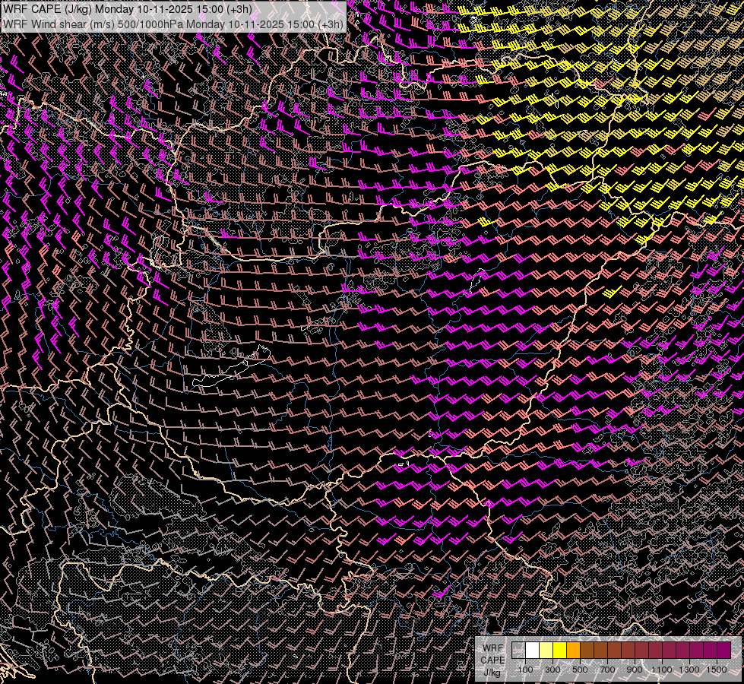Image resolution: width=744 pixels, height=684 pixels.
Task: Click the legend value 900
Action: [x=635, y=670]
